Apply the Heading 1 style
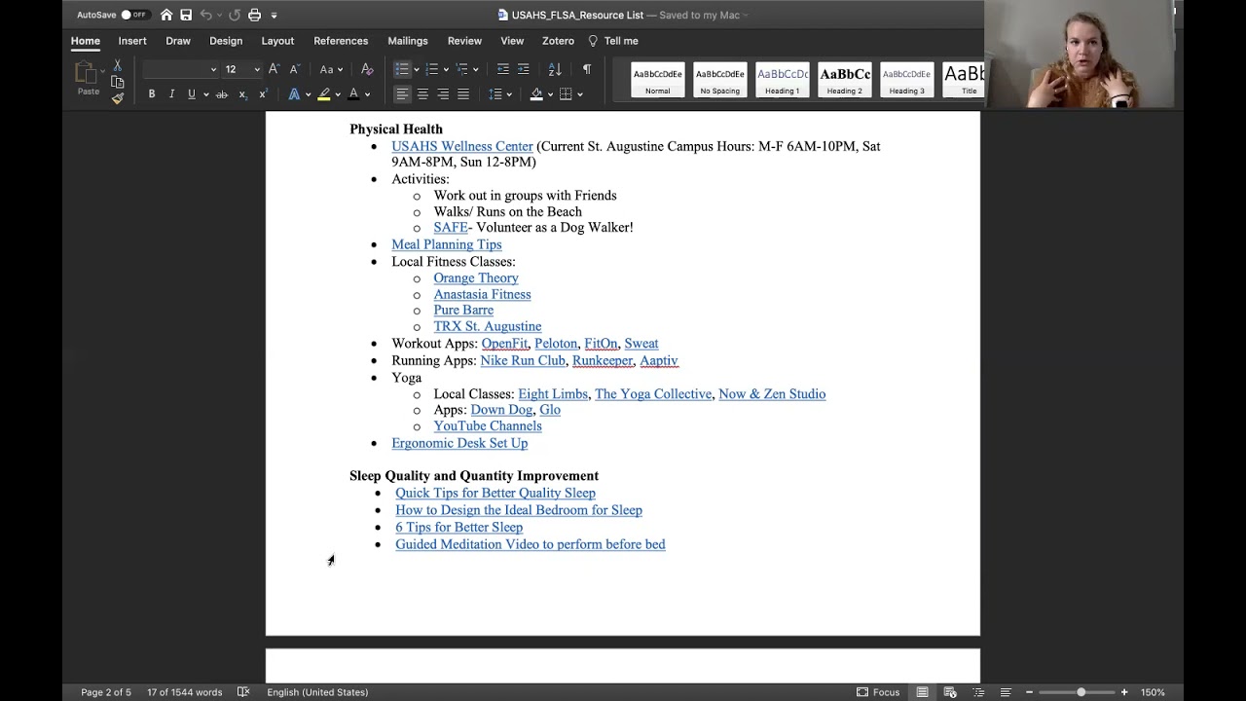 tap(782, 80)
